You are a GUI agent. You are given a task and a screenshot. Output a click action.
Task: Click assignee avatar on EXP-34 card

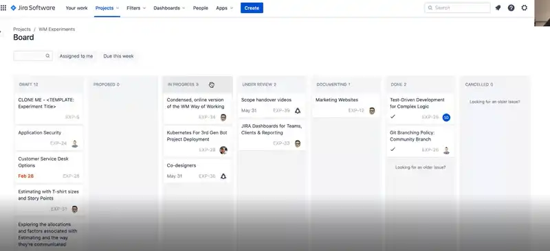tap(223, 117)
